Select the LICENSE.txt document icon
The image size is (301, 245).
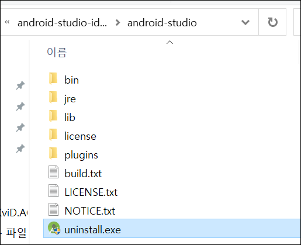pos(53,191)
